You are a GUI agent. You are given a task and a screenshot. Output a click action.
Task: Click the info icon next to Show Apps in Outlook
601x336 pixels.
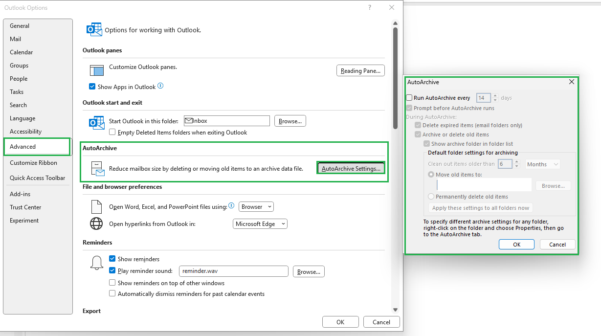tap(160, 86)
